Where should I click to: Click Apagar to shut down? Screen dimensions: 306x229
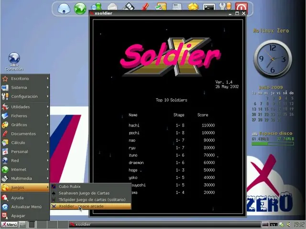(25, 216)
